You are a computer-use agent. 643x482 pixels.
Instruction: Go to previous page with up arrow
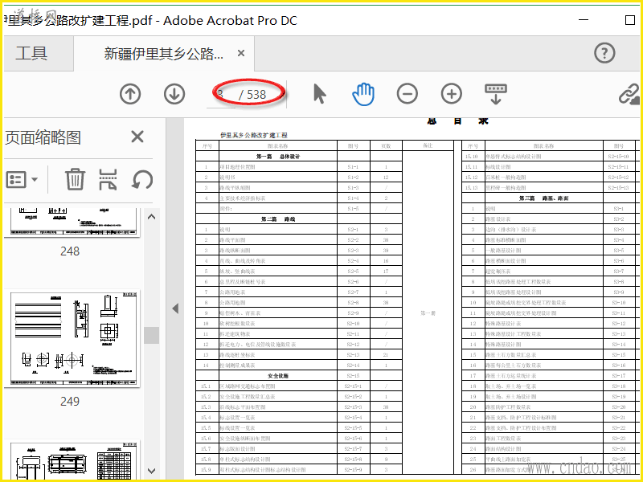pyautogui.click(x=130, y=94)
